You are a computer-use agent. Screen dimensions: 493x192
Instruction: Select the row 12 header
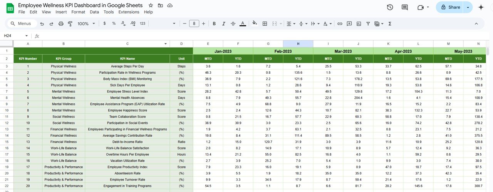(x=7, y=123)
